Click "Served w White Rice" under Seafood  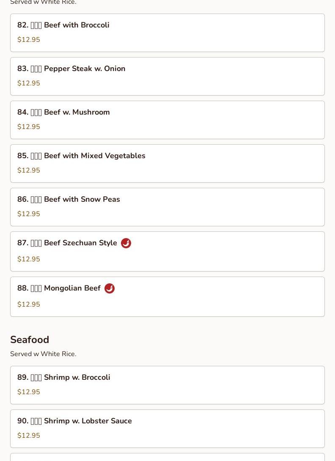(x=43, y=354)
